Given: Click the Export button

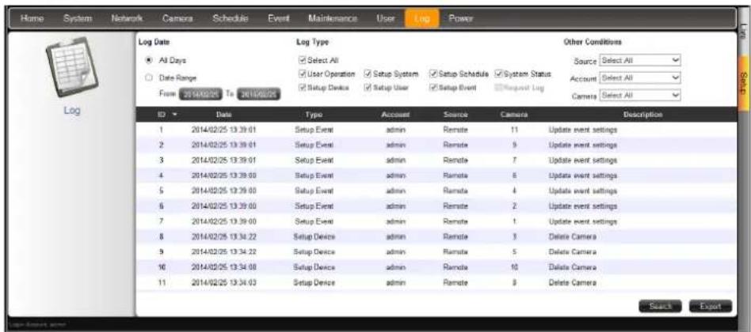Looking at the screenshot, I should [x=711, y=306].
